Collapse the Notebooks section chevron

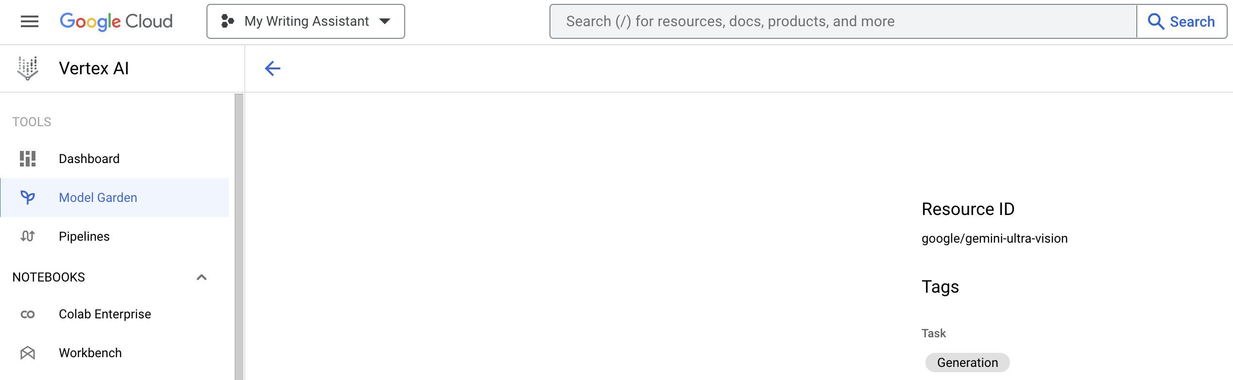tap(202, 277)
